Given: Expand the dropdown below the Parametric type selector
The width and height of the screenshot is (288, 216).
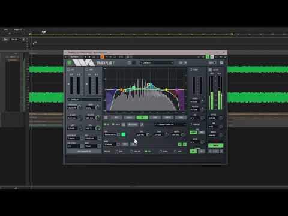Looking at the screenshot, I should point(118,144).
